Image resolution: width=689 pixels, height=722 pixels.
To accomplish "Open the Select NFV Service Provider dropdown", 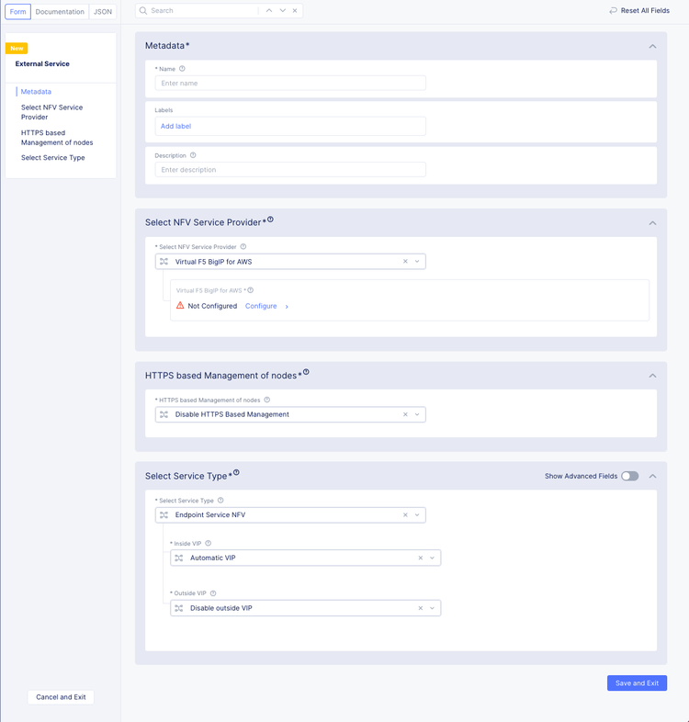I will (x=417, y=262).
